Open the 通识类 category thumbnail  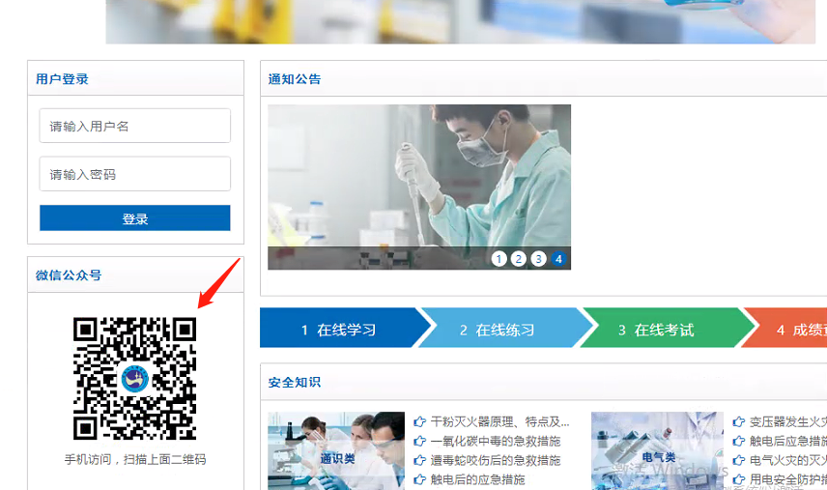point(335,450)
